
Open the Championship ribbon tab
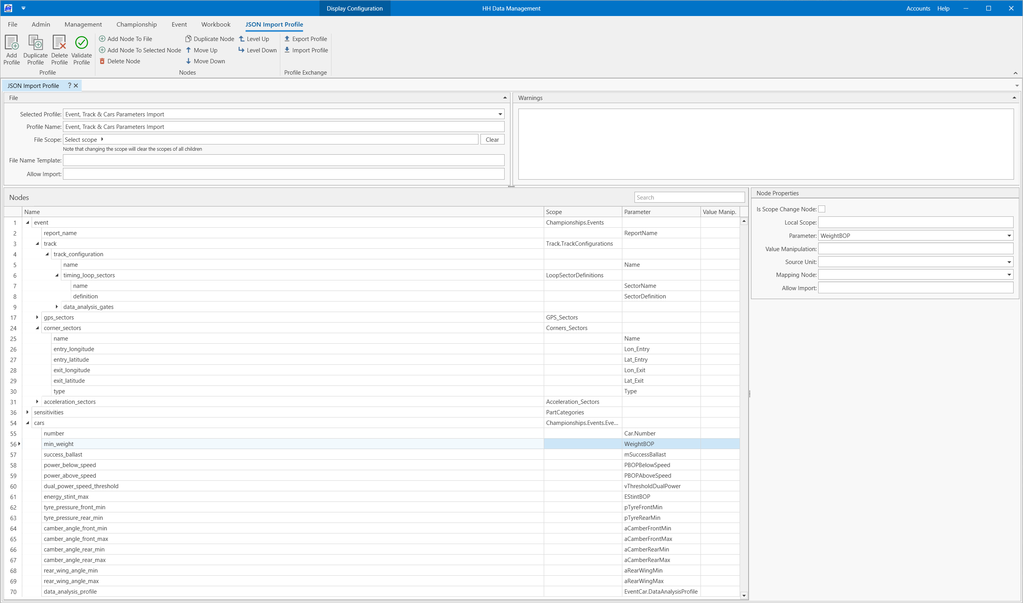point(136,24)
